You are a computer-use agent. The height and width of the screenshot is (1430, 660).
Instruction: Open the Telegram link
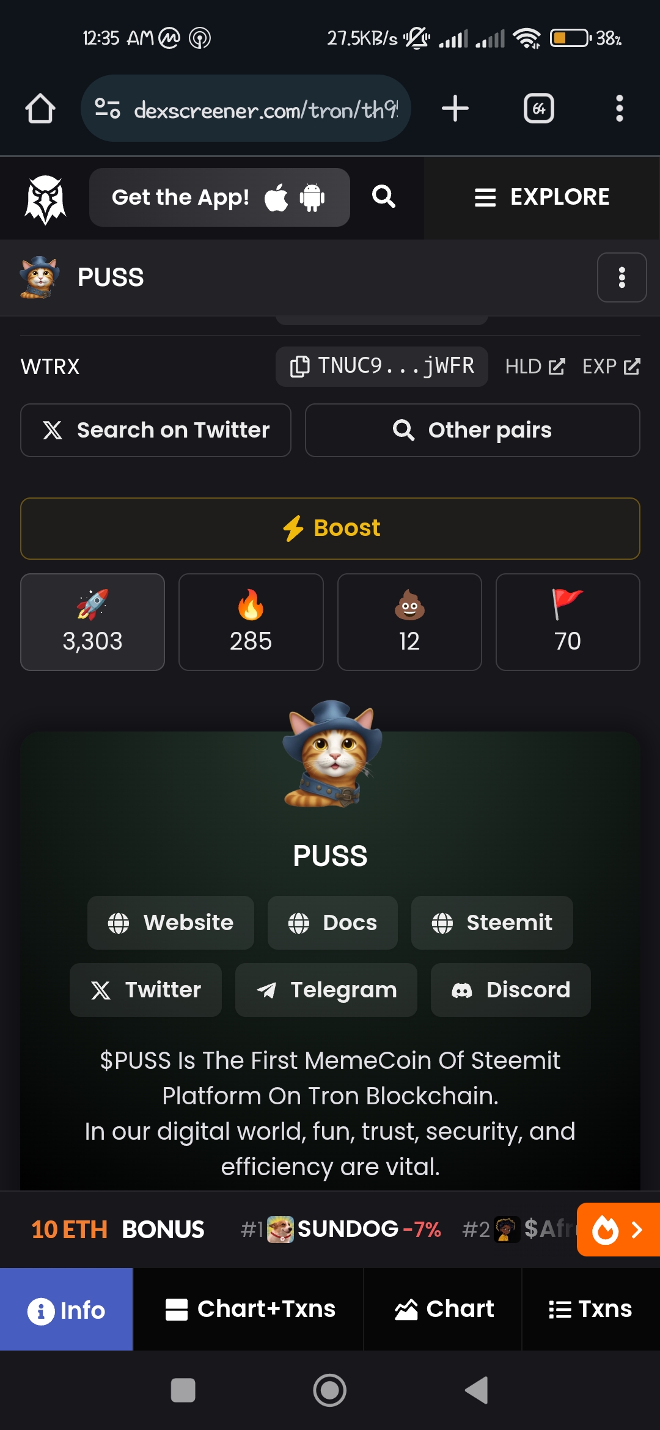click(326, 990)
